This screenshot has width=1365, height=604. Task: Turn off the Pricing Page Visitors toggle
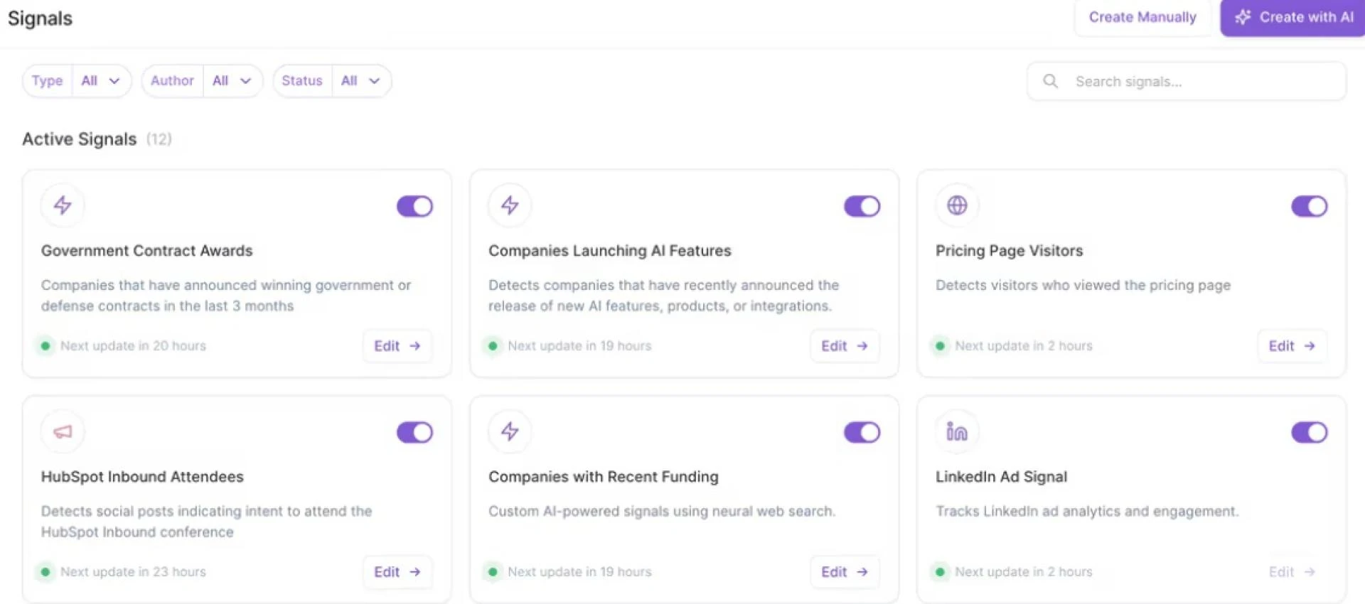(x=1309, y=206)
